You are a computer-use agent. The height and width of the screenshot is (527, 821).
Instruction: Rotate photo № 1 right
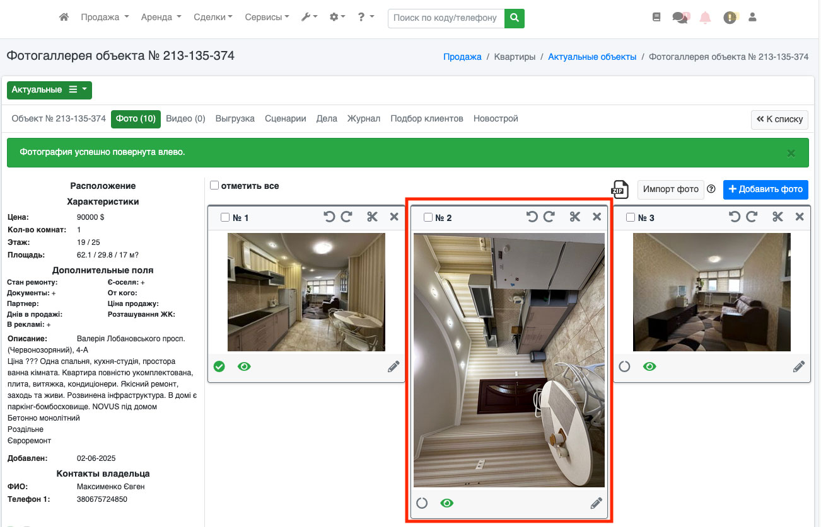pos(346,217)
